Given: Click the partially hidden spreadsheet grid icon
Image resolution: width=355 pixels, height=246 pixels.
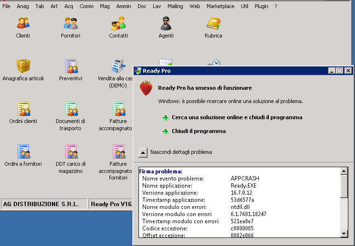Looking at the screenshot, I should coord(166,62).
